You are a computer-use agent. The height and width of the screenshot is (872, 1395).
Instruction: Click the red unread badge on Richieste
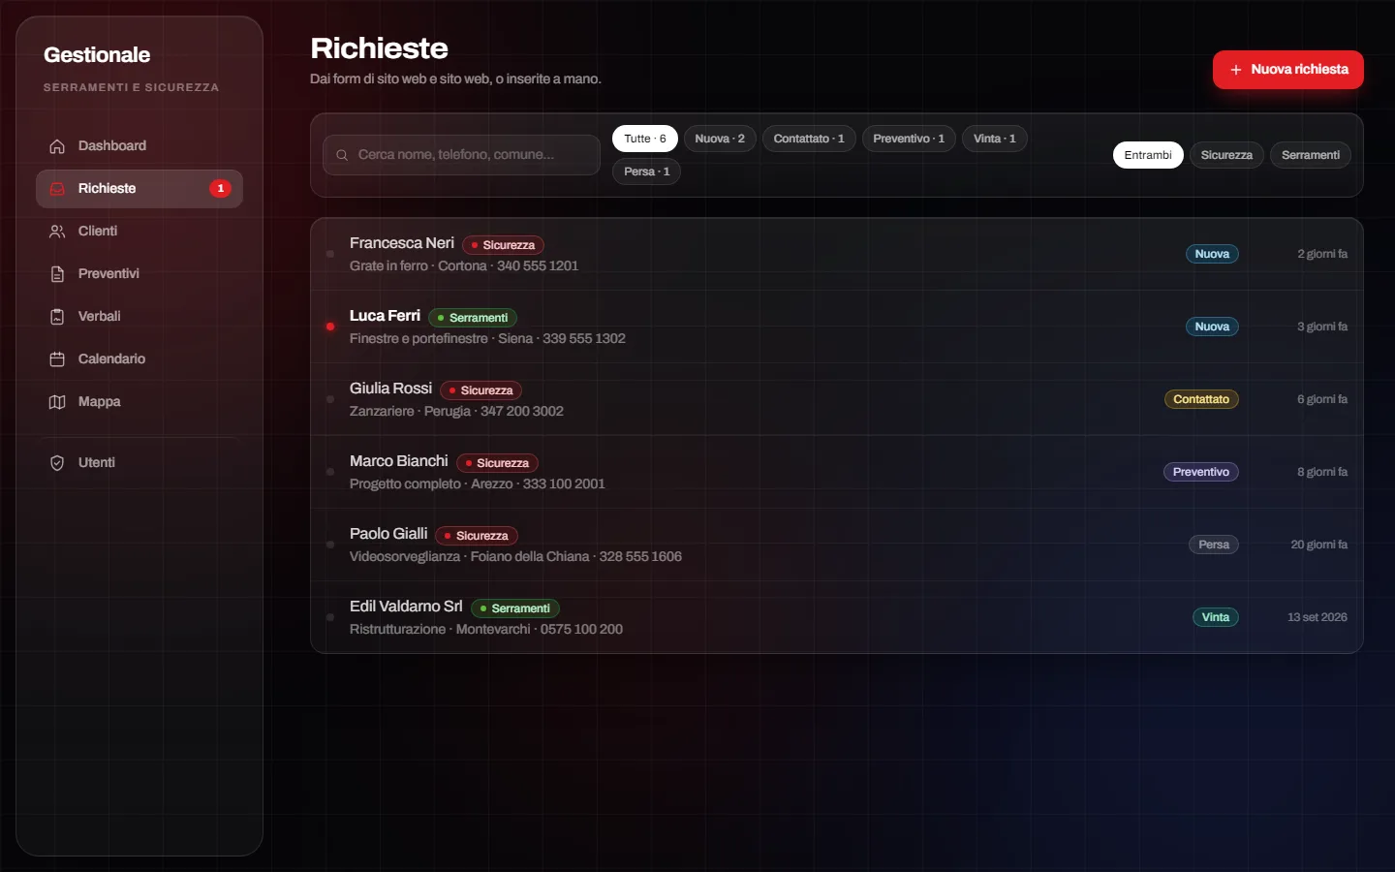pyautogui.click(x=221, y=189)
